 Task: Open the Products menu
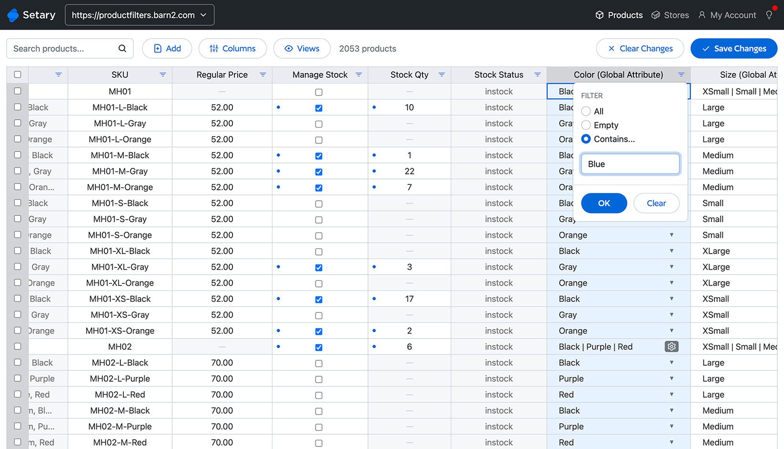point(619,15)
